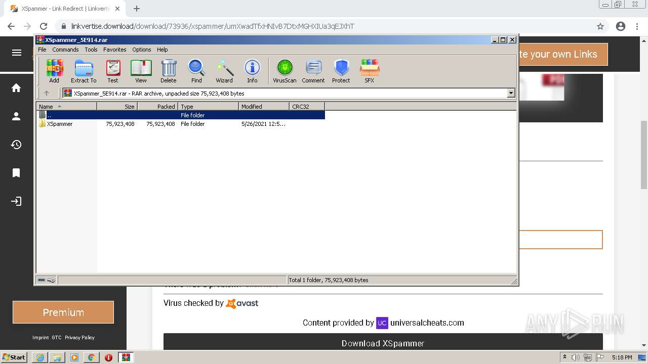Click the WinRAR taskbar button
The image size is (648, 364).
126,357
